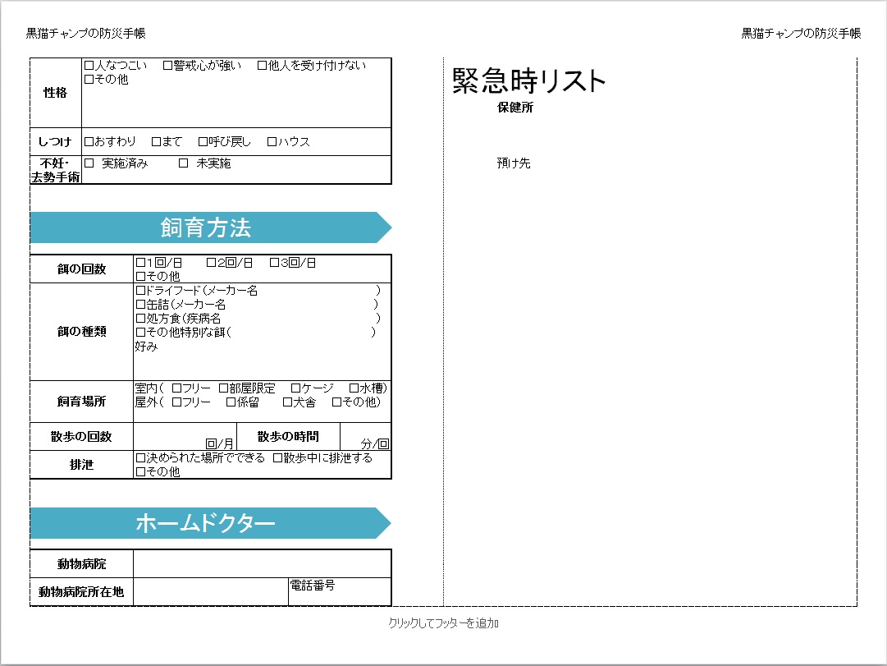Click the right page header text
The image size is (887, 666).
click(x=801, y=34)
